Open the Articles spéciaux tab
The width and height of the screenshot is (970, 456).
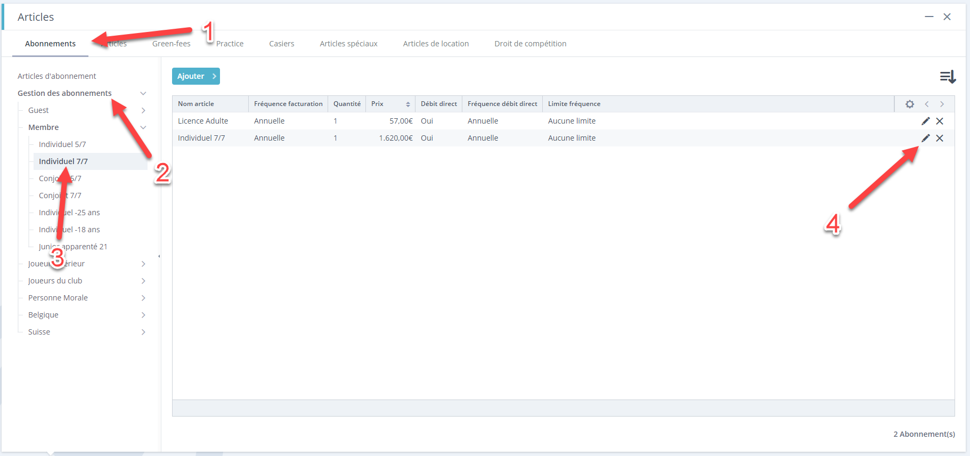point(348,44)
